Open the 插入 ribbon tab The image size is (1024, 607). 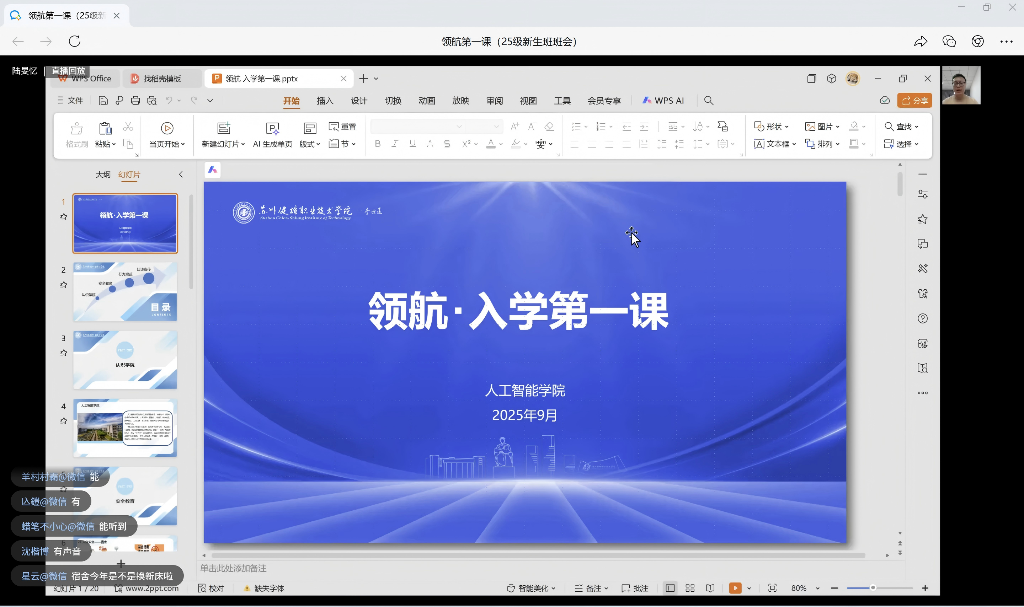click(325, 101)
